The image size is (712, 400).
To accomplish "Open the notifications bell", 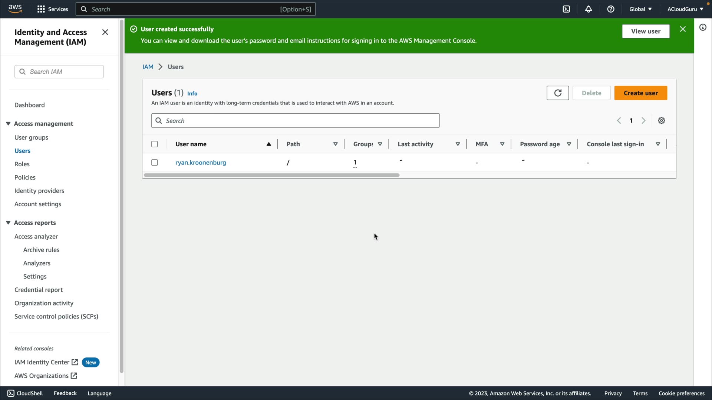I will (589, 9).
